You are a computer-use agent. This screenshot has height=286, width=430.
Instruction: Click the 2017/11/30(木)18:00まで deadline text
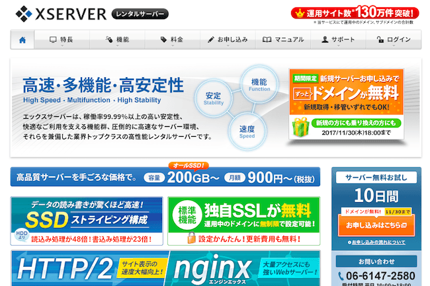356,133
